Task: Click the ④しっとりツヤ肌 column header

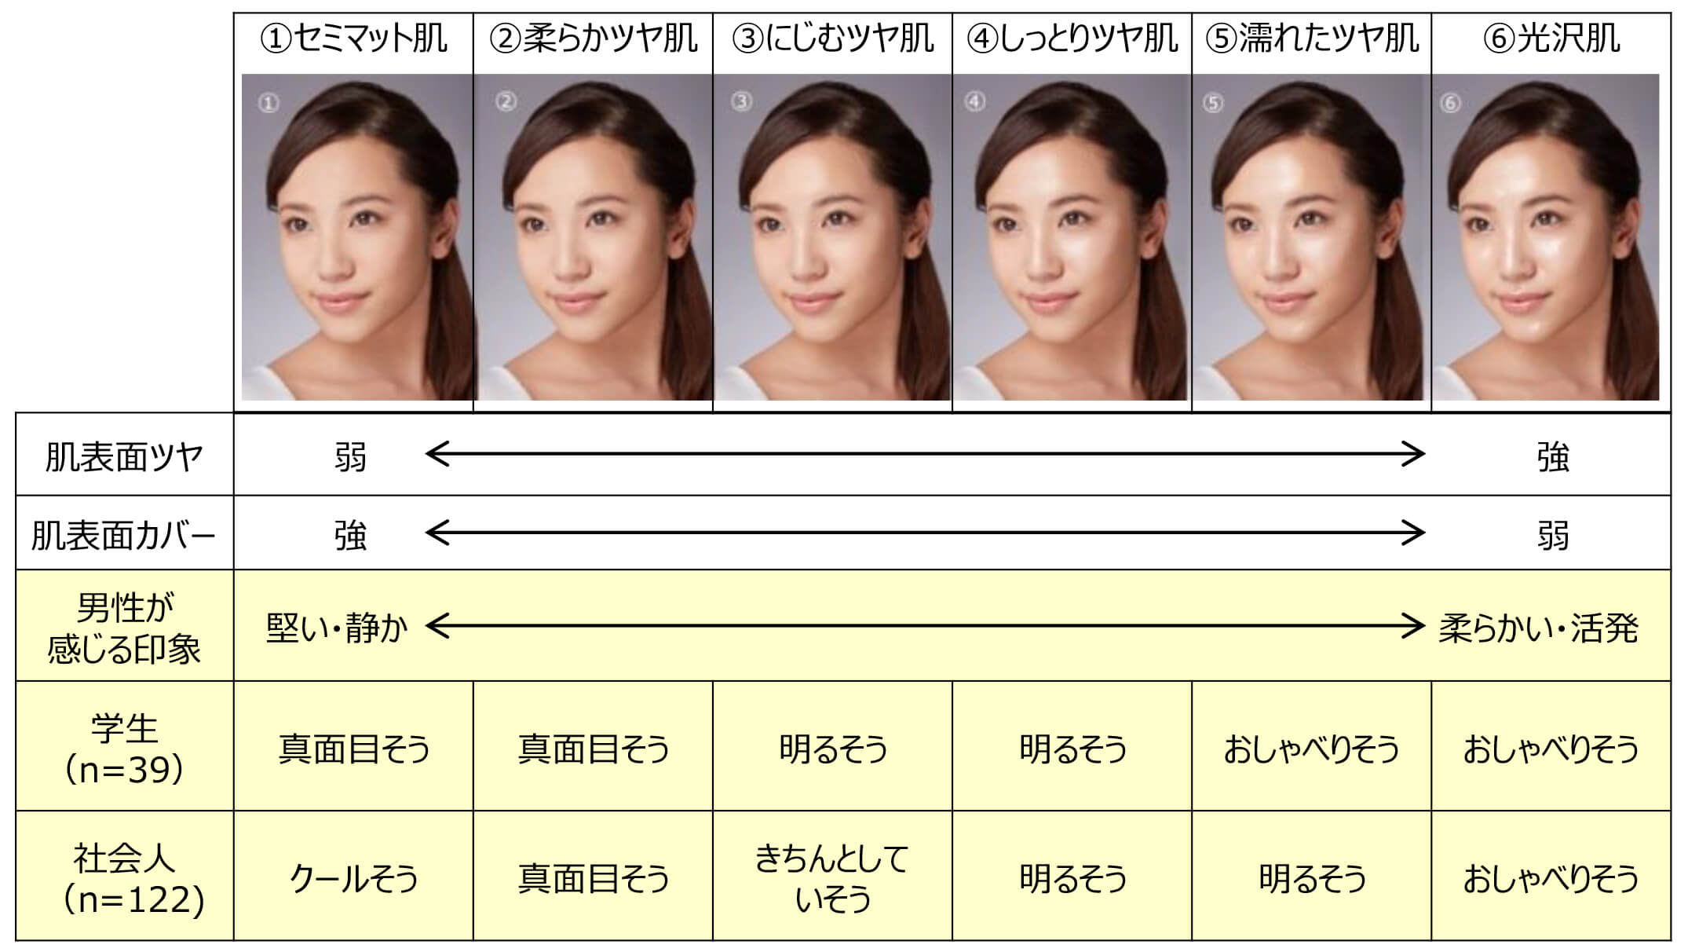Action: tap(1072, 38)
